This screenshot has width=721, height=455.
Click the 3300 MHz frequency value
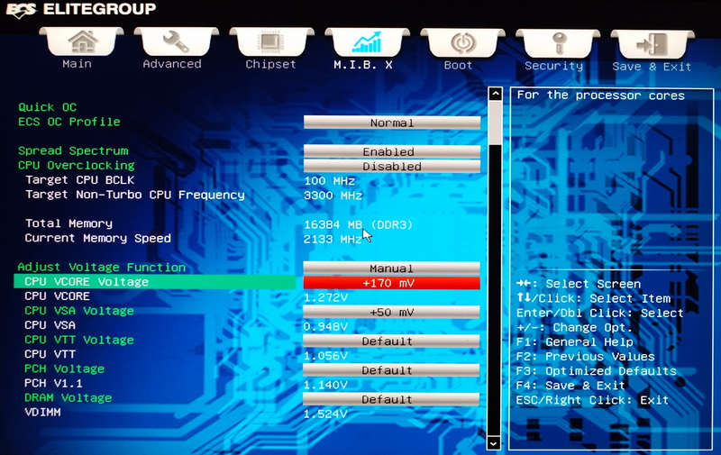coord(333,196)
